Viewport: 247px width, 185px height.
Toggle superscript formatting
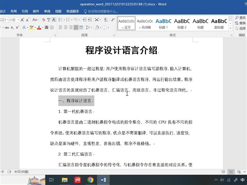click(x=18, y=28)
